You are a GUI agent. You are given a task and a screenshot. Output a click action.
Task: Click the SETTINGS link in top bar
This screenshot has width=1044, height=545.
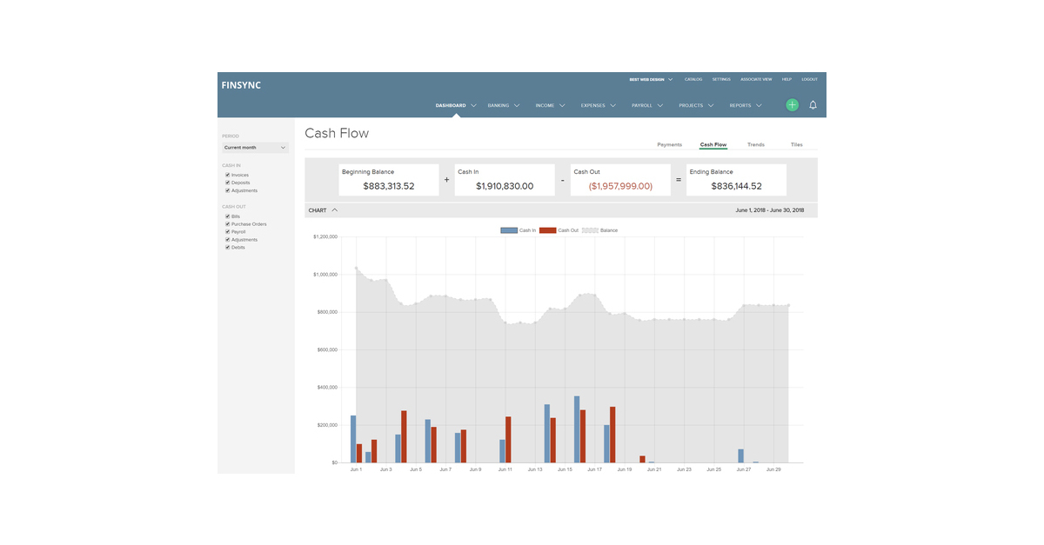point(721,78)
